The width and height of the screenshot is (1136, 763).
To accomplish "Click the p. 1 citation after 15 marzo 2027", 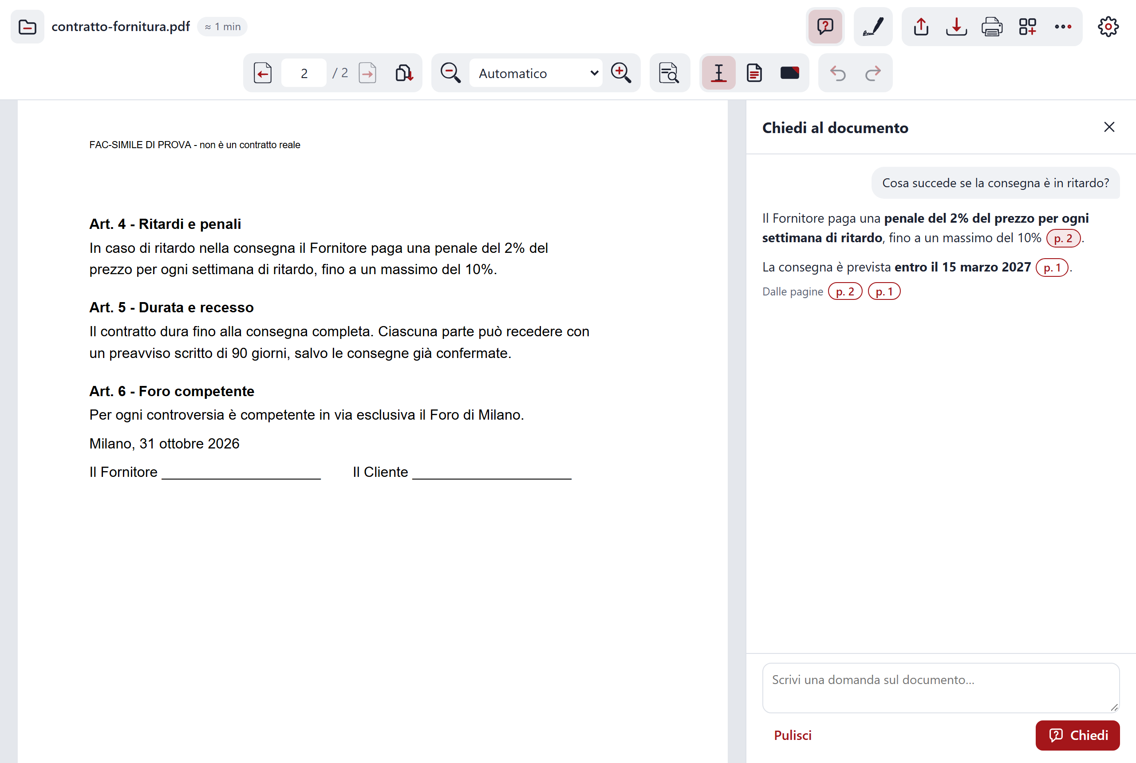I will (1052, 267).
